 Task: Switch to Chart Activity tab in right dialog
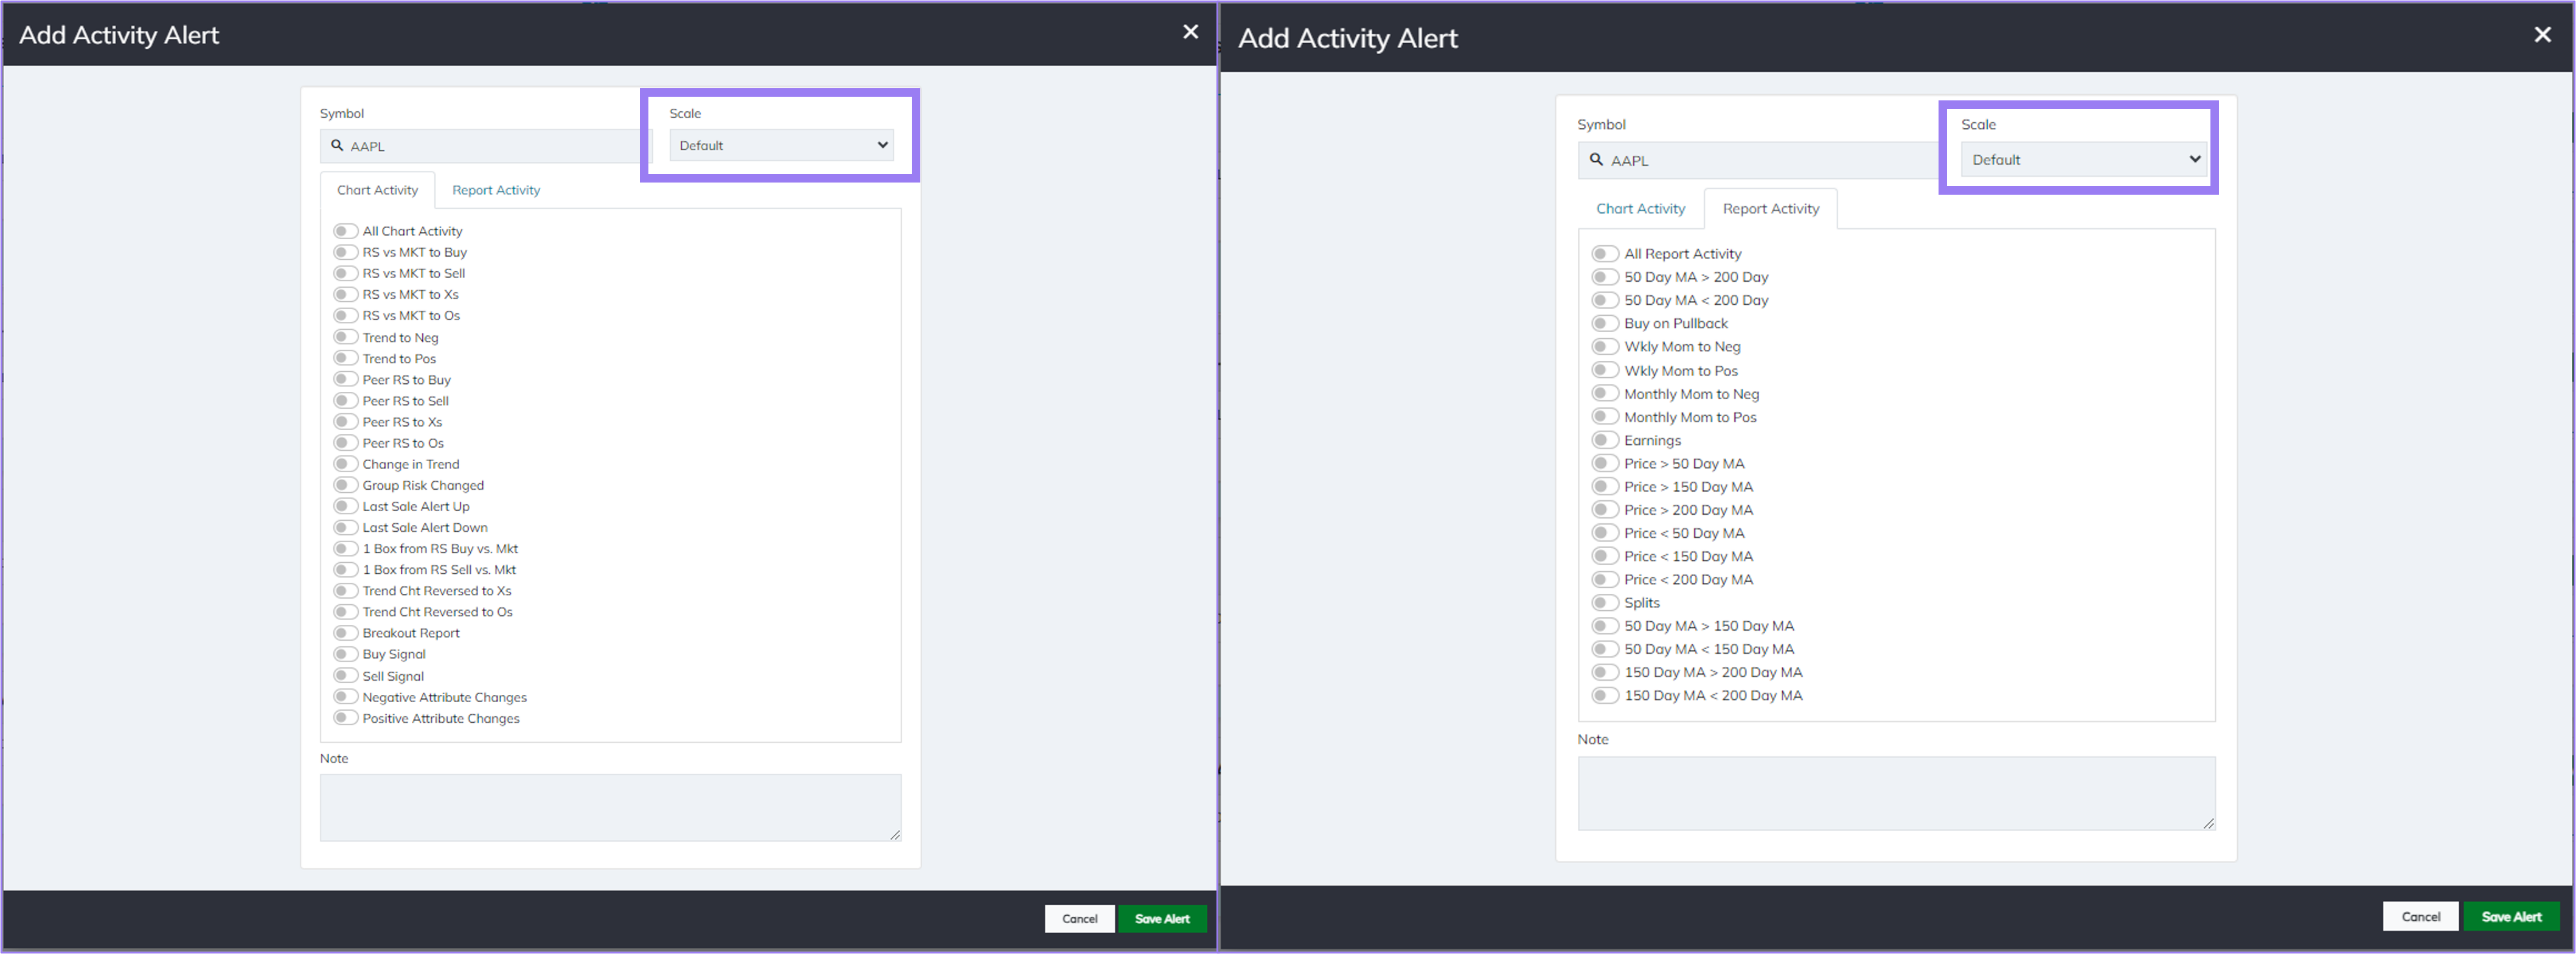(x=1640, y=208)
